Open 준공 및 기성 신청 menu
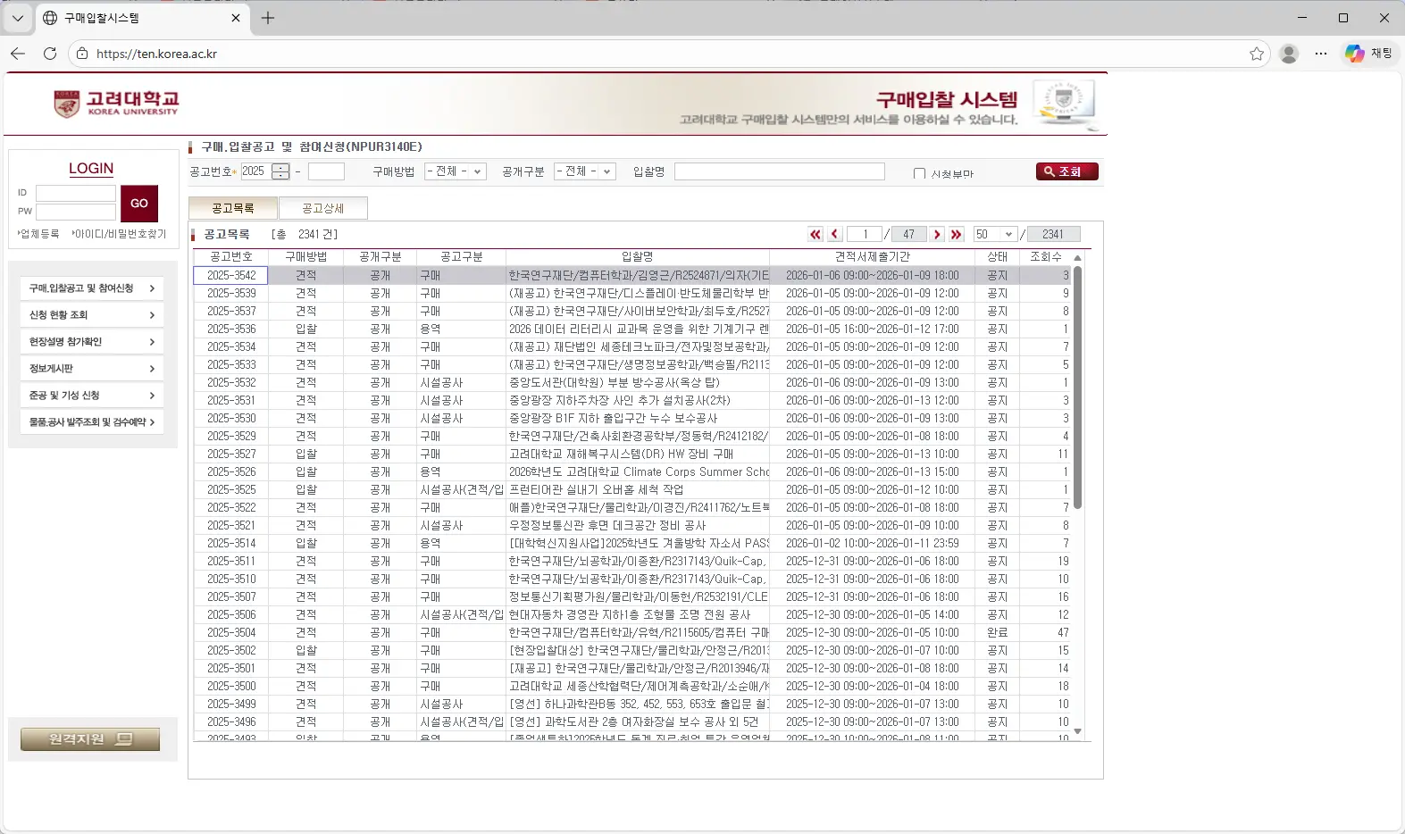The height and width of the screenshot is (834, 1405). click(x=91, y=396)
